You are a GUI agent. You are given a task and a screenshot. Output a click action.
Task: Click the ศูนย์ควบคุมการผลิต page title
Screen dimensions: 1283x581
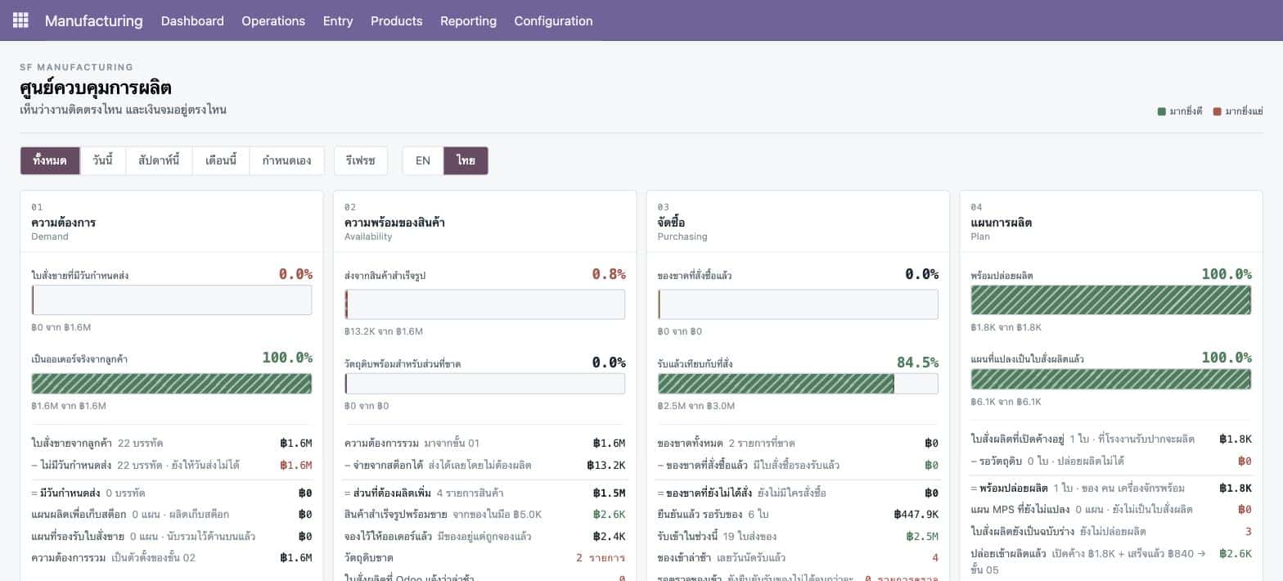96,88
